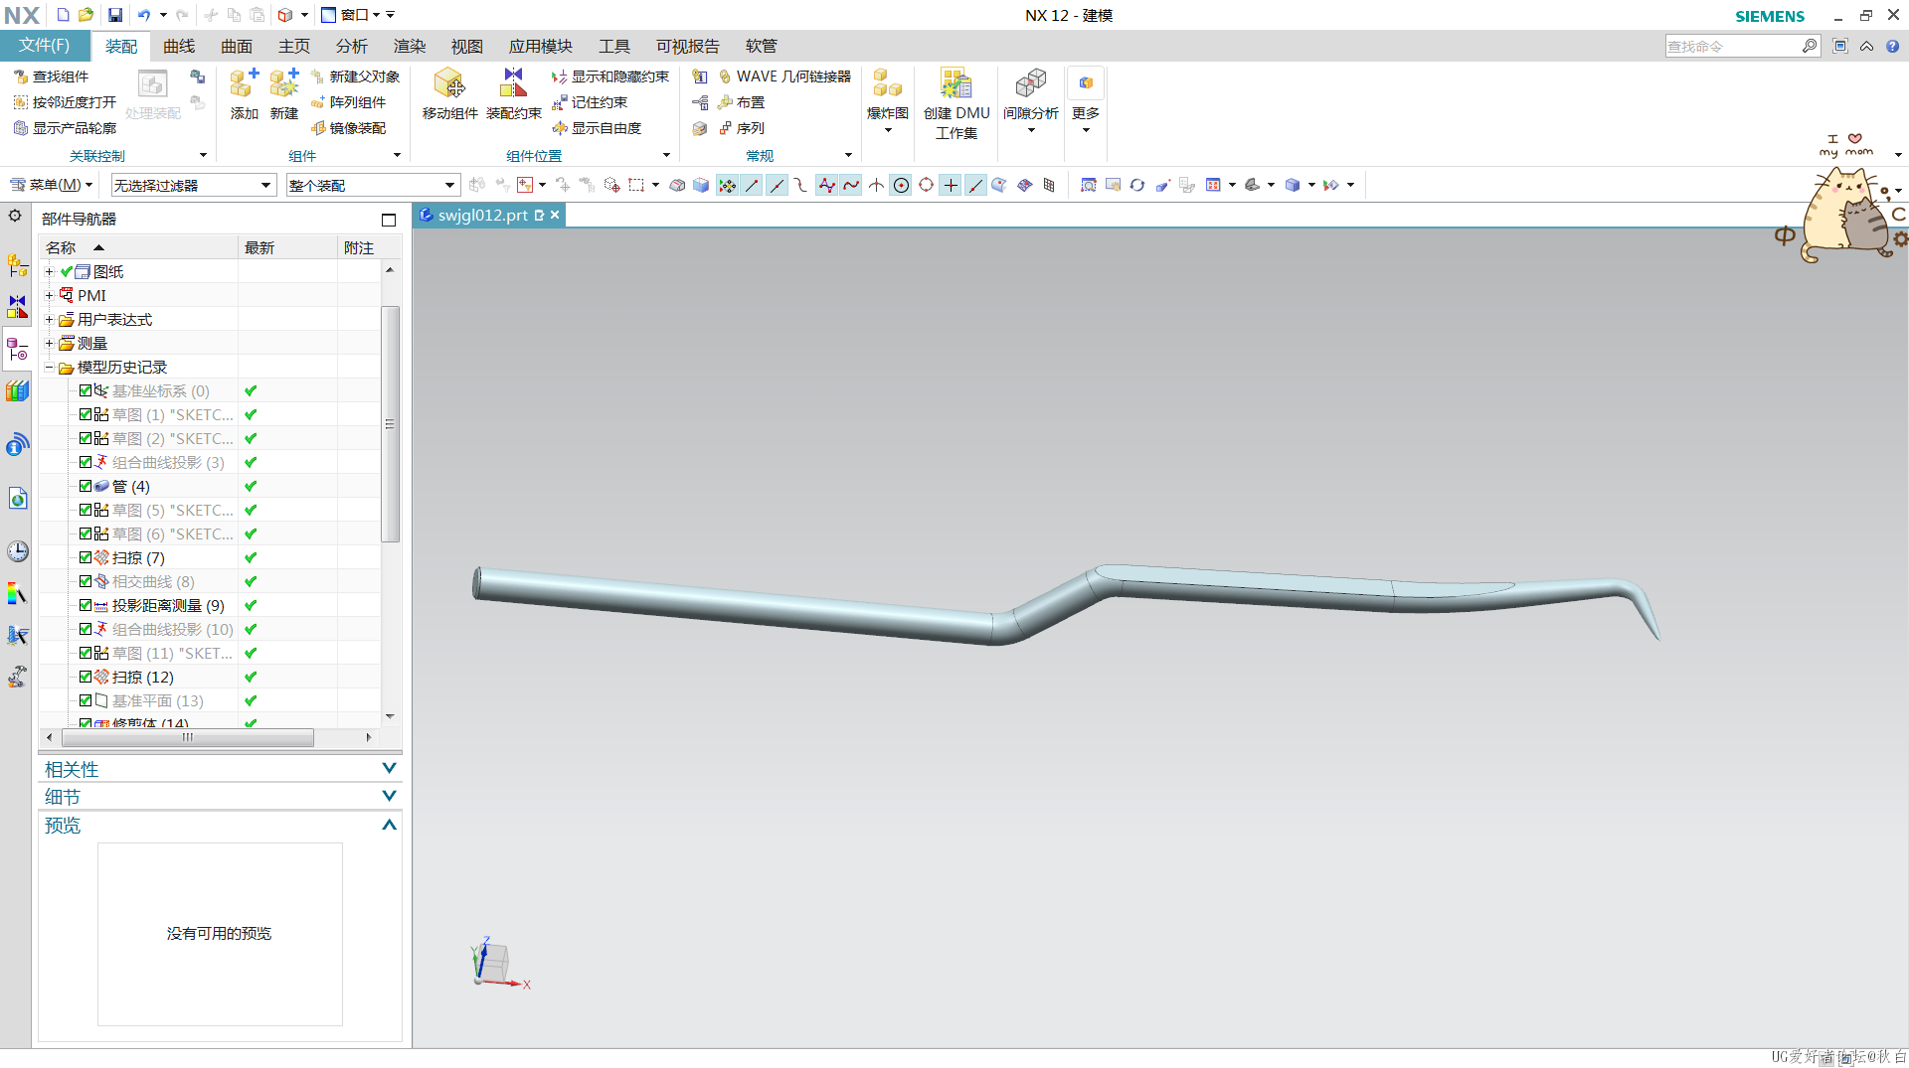Click 新建父对象 button

click(355, 76)
